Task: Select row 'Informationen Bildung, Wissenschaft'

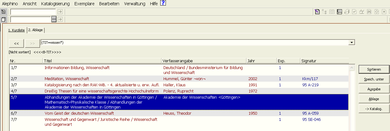Action: click(179, 70)
